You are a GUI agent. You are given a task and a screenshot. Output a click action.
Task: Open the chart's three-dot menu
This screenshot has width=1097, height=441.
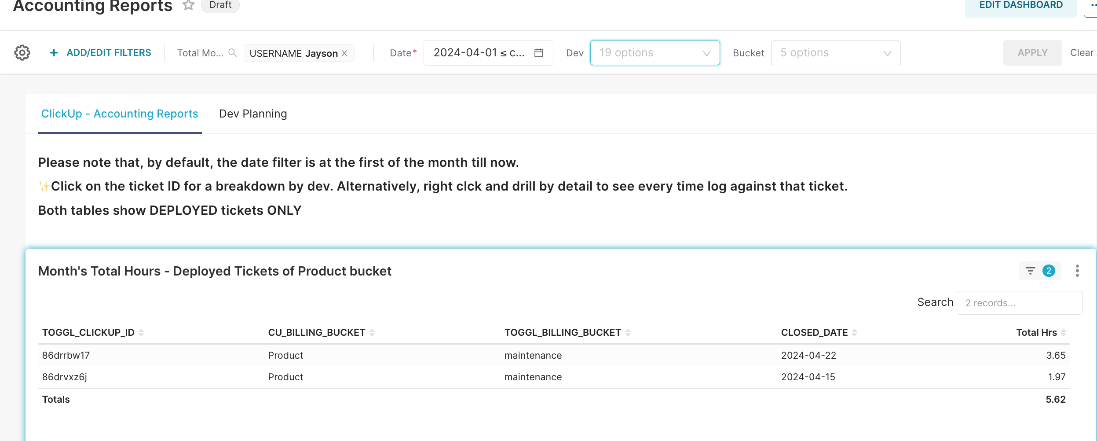click(1077, 271)
